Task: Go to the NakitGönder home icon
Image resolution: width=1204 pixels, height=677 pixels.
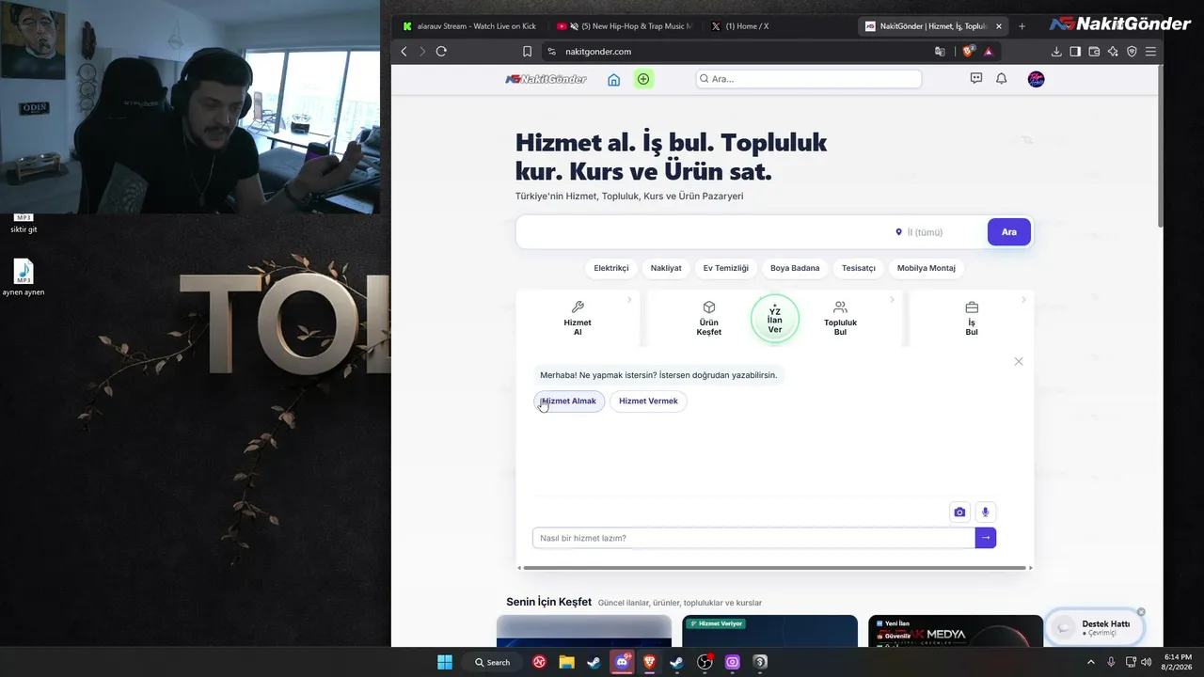Action: tap(613, 80)
